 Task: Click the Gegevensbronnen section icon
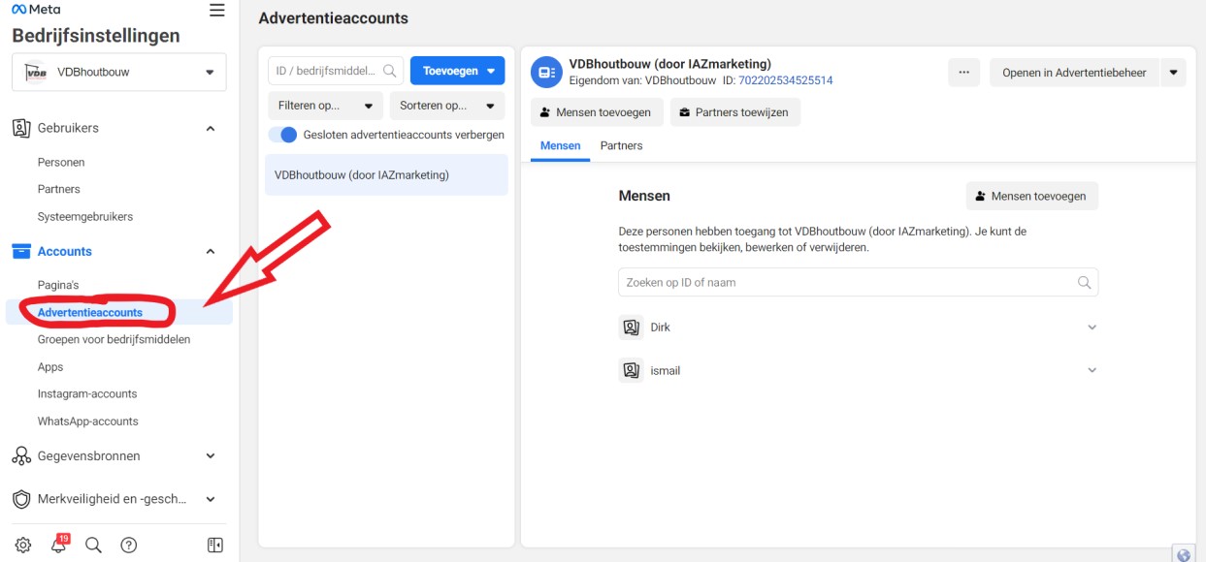pos(21,455)
